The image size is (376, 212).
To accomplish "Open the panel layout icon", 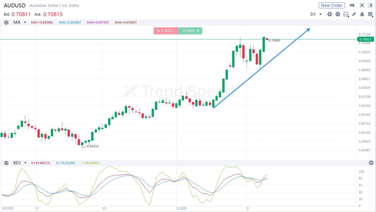I will tap(346, 14).
